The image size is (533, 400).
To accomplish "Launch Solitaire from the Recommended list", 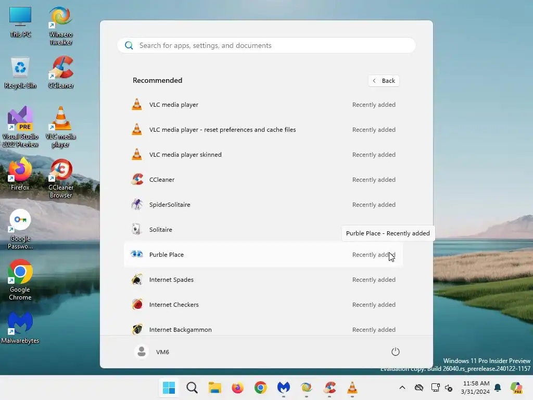I will (x=263, y=230).
